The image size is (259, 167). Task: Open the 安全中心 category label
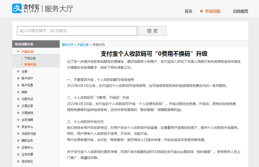[x=27, y=127]
